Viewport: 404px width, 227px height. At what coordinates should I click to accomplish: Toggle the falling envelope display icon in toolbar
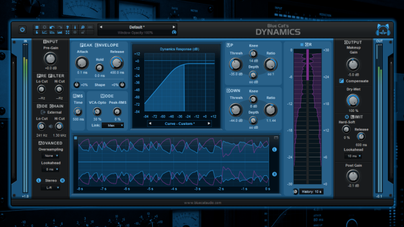coord(52,32)
